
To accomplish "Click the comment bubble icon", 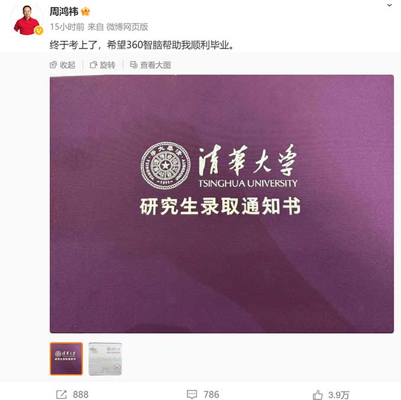I will [x=192, y=394].
